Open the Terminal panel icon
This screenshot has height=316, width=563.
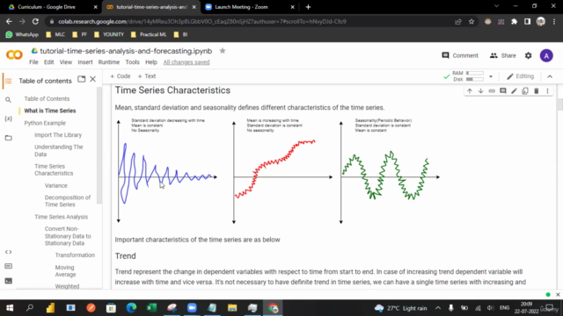8,281
